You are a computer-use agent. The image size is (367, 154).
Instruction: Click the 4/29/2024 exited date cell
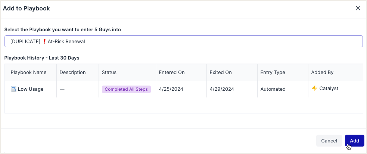click(x=222, y=89)
